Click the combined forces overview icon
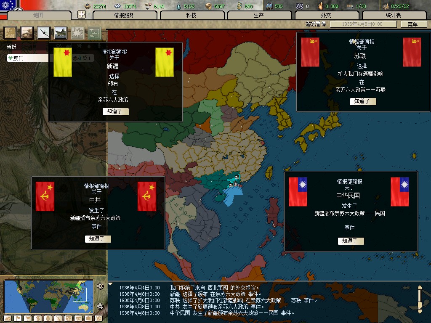This screenshot has width=431, height=323. (94, 33)
